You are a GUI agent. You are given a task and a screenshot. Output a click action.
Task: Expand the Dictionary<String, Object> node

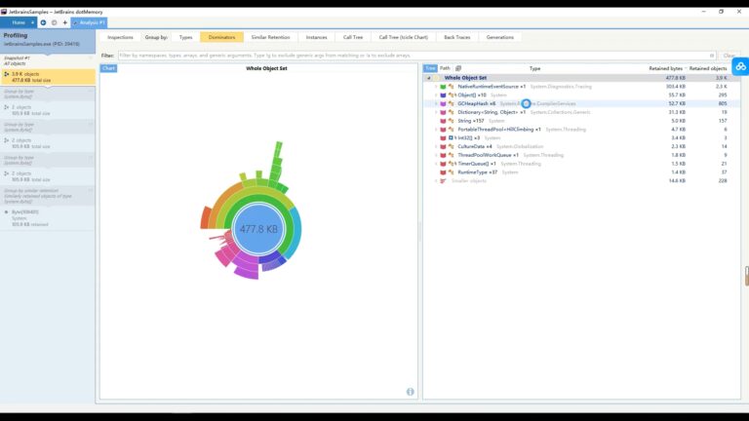point(436,112)
